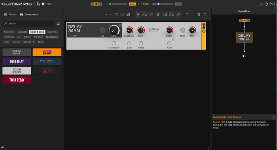
Task: Click the gate threshold -71.0dB value
Action: pyautogui.click(x=144, y=4)
